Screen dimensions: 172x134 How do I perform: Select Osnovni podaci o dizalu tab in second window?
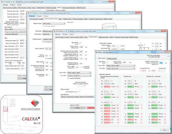[x=51, y=19]
